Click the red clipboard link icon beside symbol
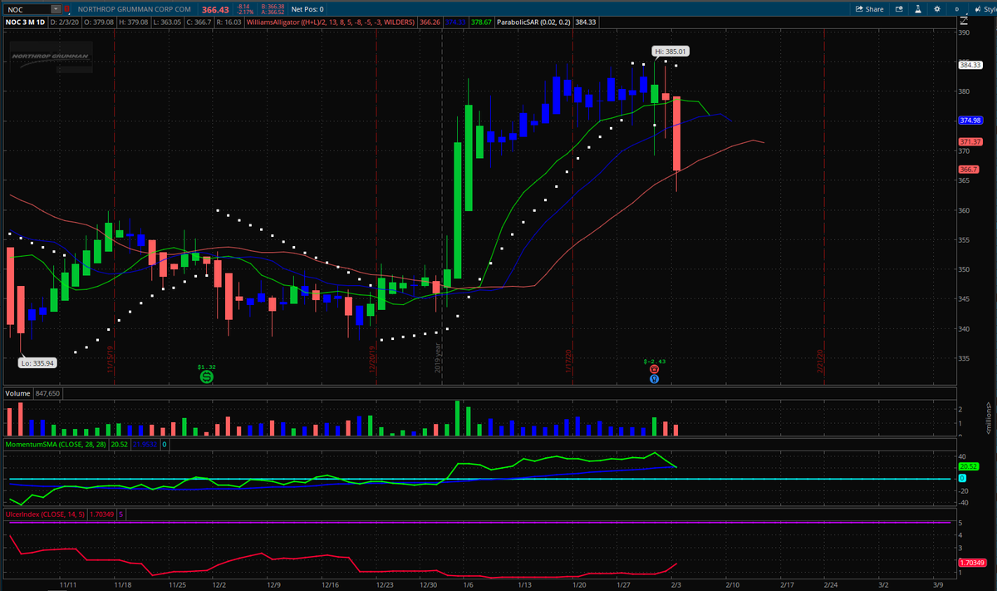The width and height of the screenshot is (997, 591). [67, 8]
